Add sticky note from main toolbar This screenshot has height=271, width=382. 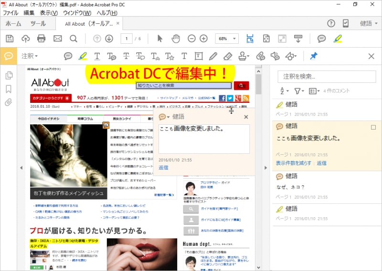tap(321, 39)
